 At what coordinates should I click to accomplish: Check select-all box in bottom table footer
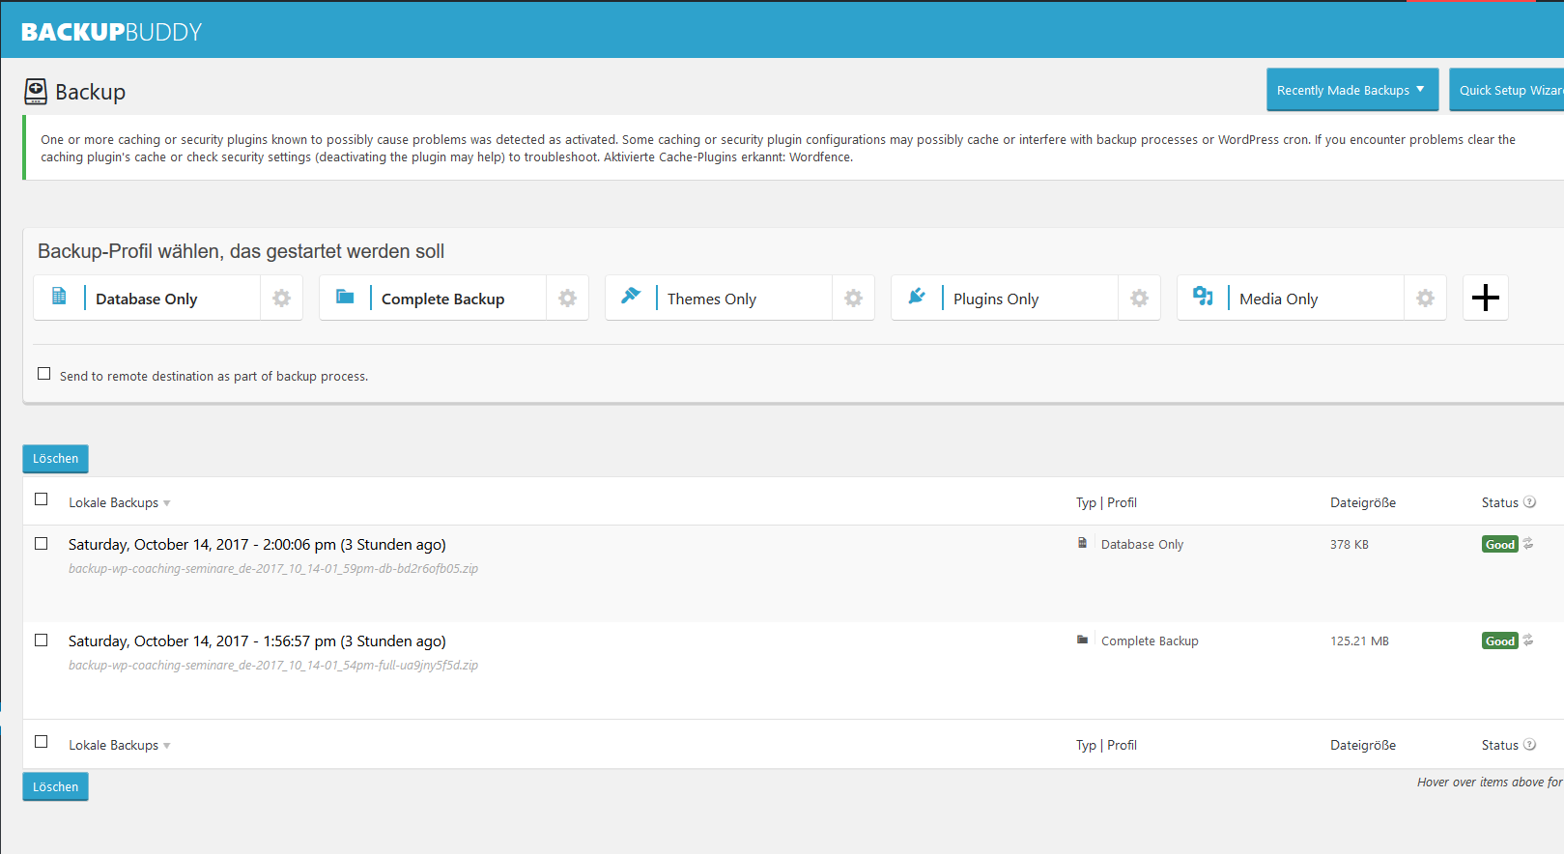(41, 742)
